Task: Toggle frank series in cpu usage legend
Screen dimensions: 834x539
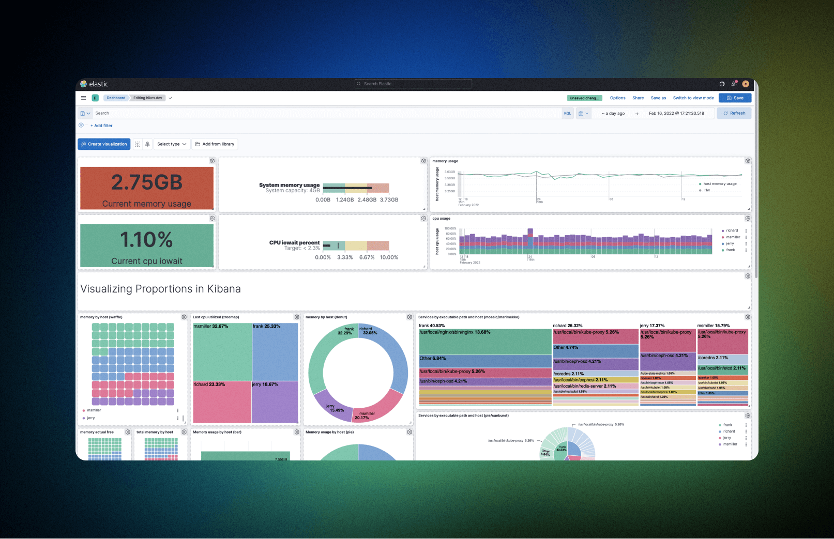Action: click(x=730, y=250)
